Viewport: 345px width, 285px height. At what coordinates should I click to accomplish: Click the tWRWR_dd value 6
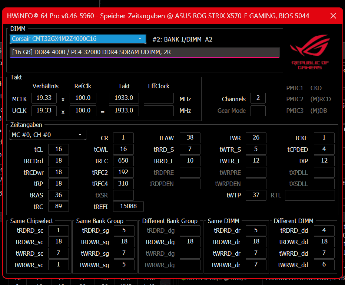tap(324, 265)
